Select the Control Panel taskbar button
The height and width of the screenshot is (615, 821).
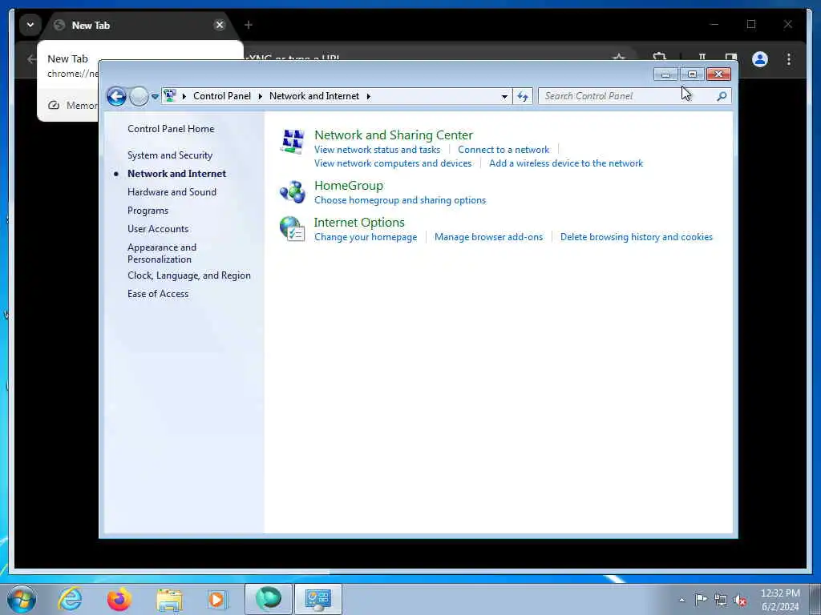317,599
